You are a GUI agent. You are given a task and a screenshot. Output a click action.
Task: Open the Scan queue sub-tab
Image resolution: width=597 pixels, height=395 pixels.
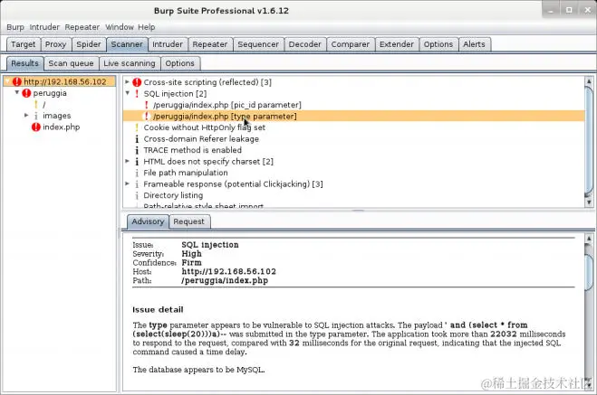pyautogui.click(x=72, y=63)
